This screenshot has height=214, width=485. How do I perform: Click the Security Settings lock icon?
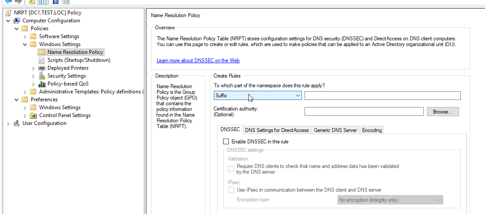42,76
